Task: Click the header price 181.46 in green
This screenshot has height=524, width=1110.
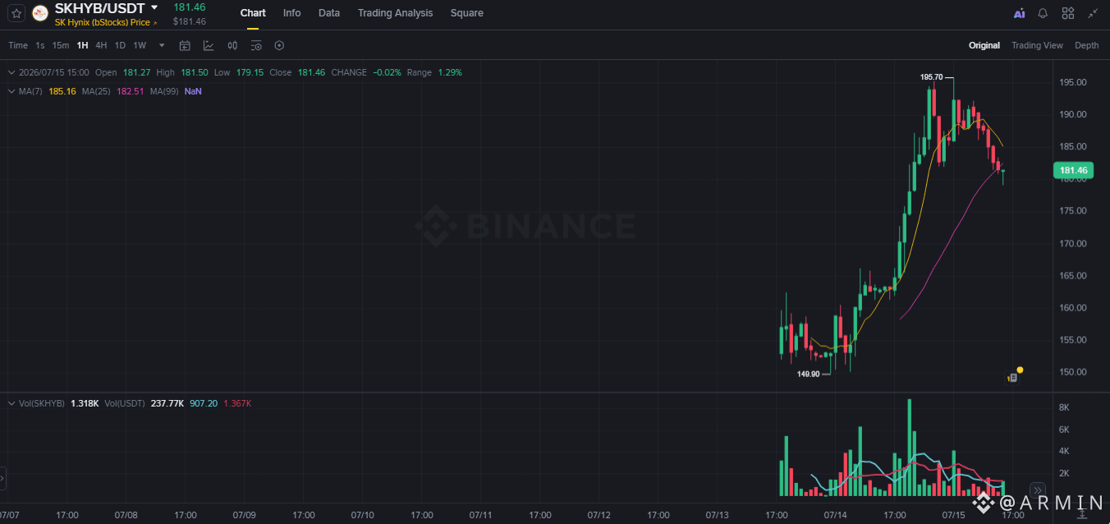Action: click(x=190, y=7)
